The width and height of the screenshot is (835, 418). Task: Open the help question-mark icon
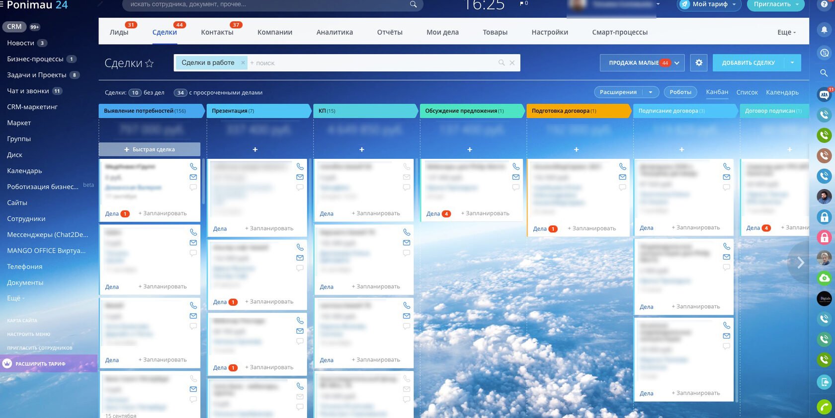pos(824,4)
